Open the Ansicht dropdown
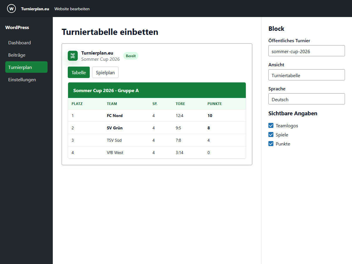 (307, 75)
